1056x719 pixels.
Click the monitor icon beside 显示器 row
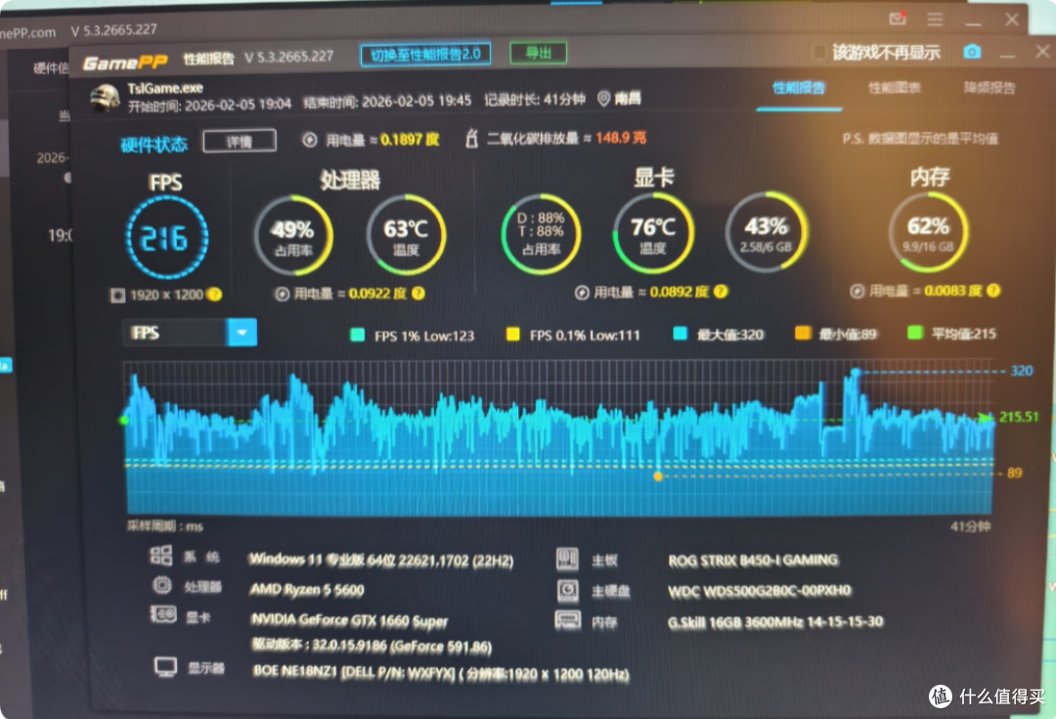click(165, 667)
